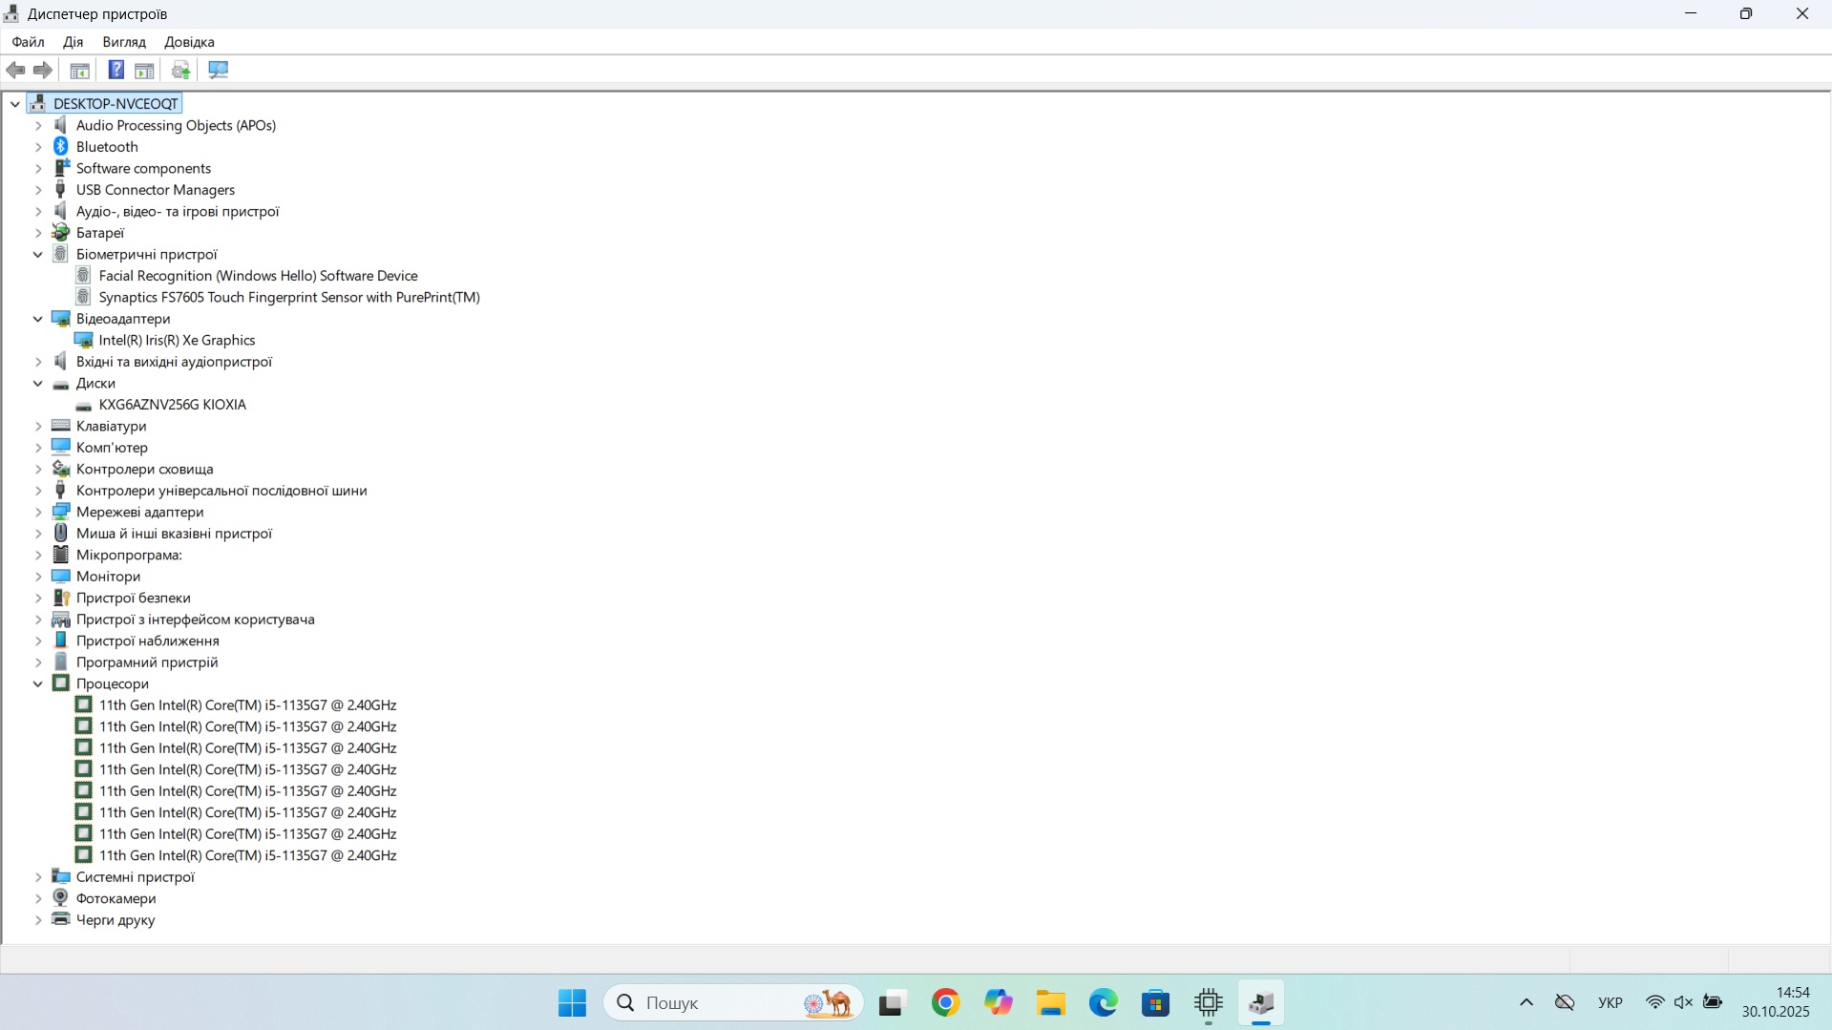This screenshot has width=1832, height=1030.
Task: Open File Explorer from the taskbar
Action: pos(1050,1002)
